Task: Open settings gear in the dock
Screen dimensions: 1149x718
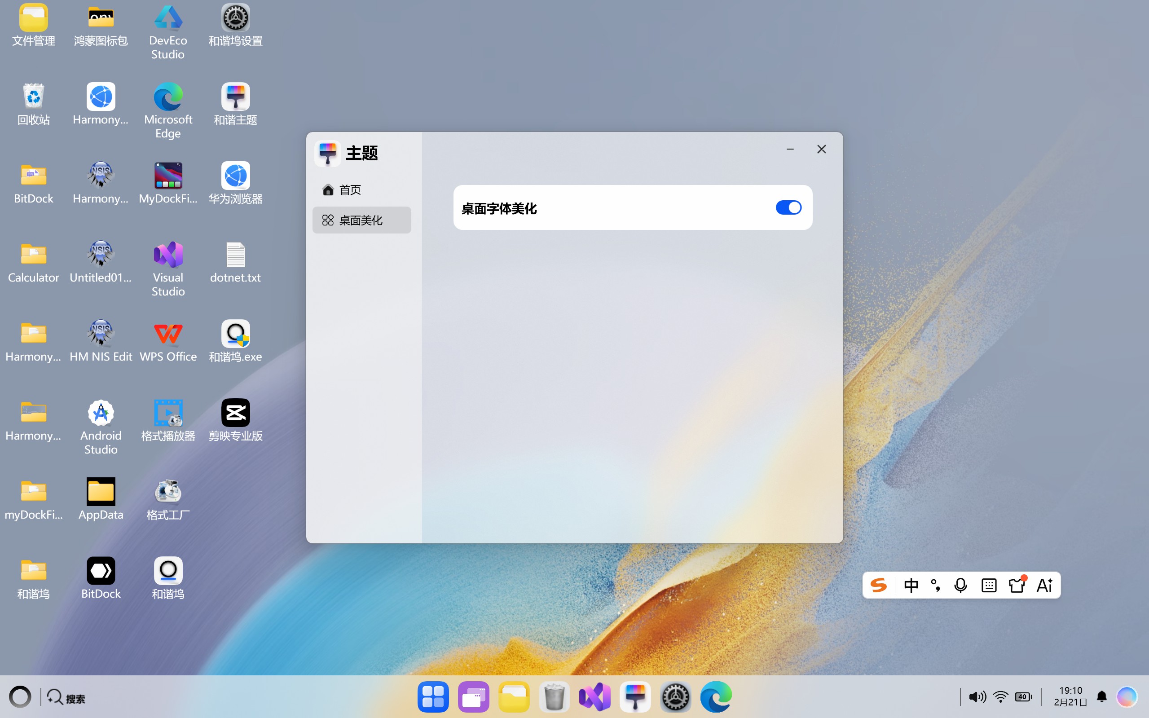Action: click(676, 696)
